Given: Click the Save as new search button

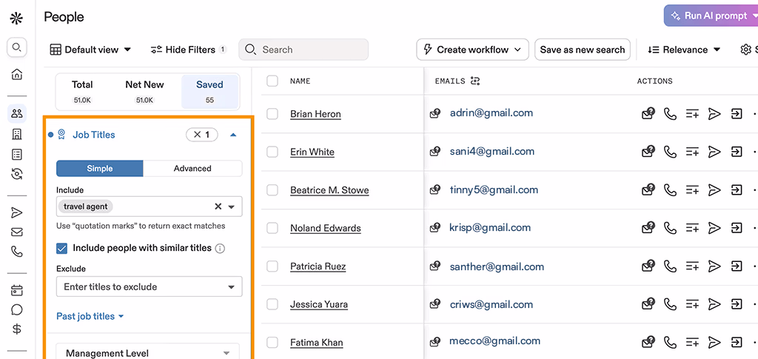Looking at the screenshot, I should click(x=582, y=50).
